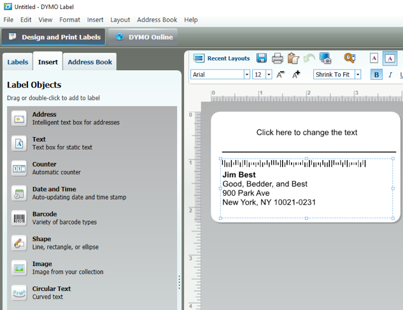Click the Save icon in toolbar
Image resolution: width=403 pixels, height=310 pixels.
point(262,59)
